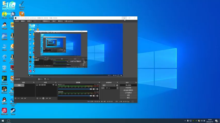Select the 场景 scene item in list

tap(19, 85)
